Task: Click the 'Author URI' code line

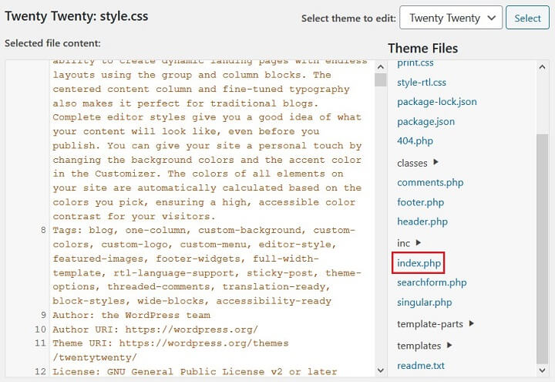Action: pyautogui.click(x=156, y=330)
